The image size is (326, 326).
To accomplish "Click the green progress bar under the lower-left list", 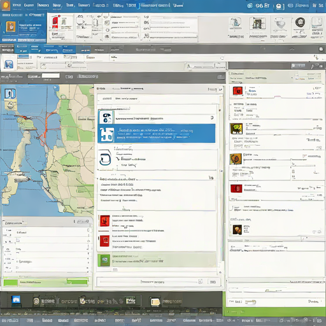I will click(x=45, y=282).
